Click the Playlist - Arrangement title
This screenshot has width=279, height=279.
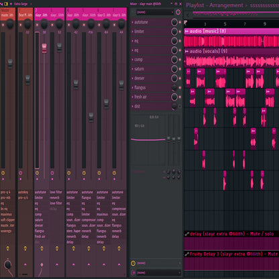215,5
